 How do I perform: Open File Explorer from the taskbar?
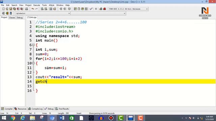pyautogui.click(x=32, y=118)
